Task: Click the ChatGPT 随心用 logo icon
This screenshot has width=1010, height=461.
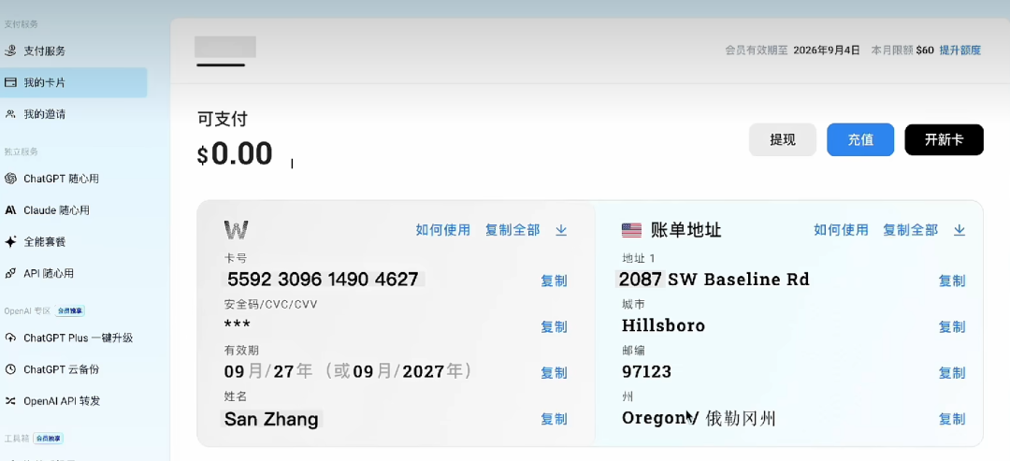Action: coord(10,179)
